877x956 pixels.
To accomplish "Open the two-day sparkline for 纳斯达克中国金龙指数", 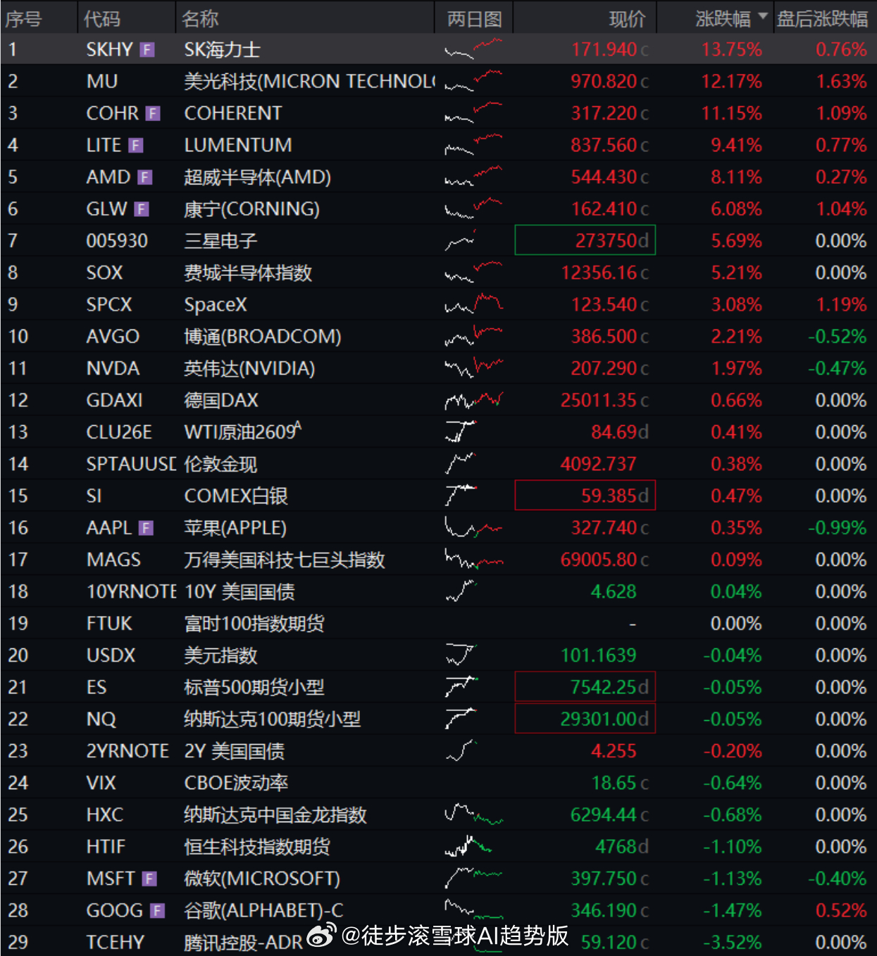I will [473, 815].
